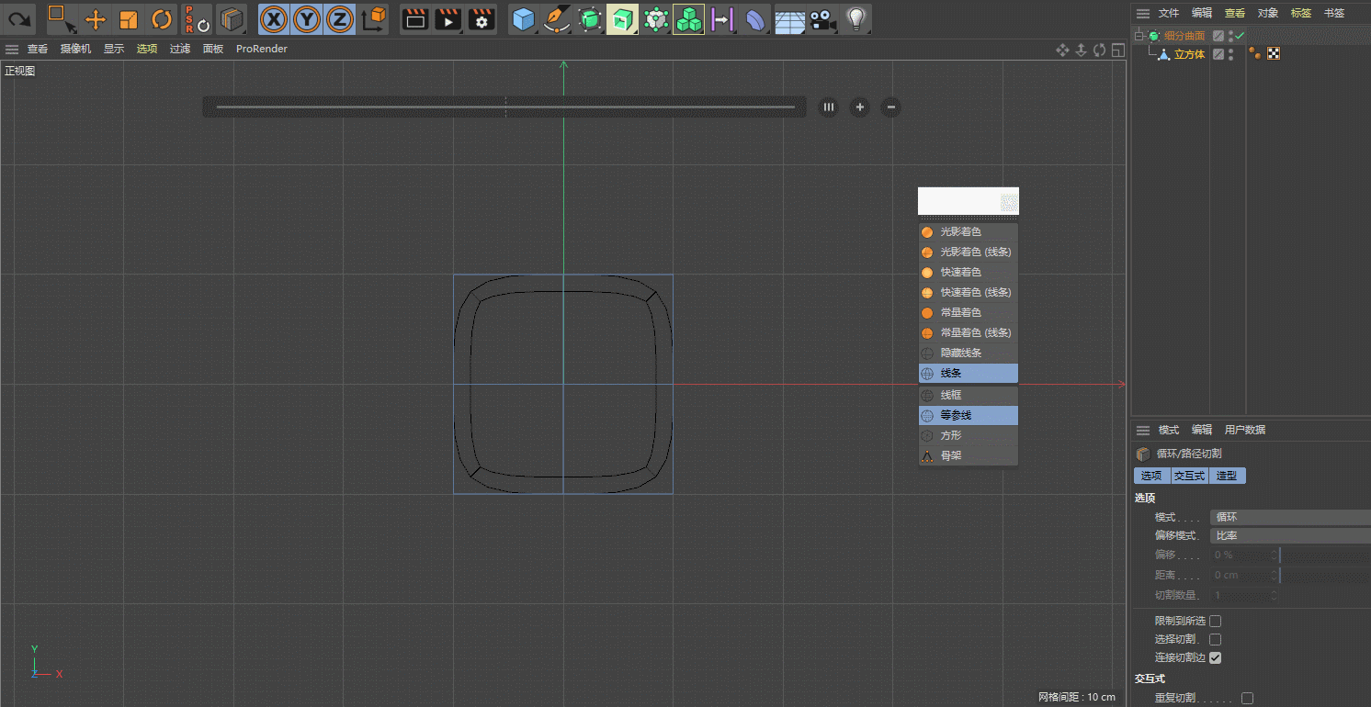Switch to the 交互式 tab
Viewport: 1371px width, 707px height.
coord(1188,476)
